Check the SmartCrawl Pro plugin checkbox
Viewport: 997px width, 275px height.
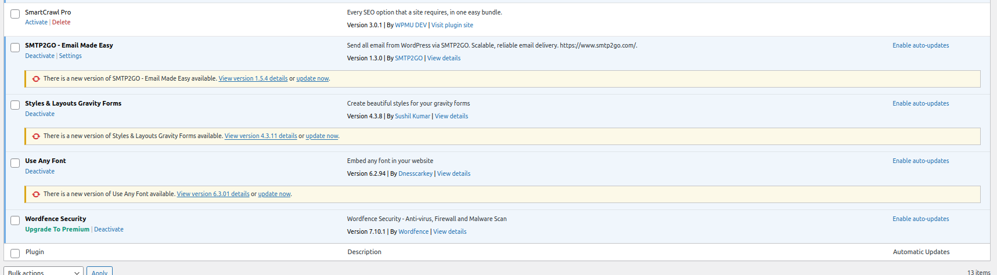pos(15,14)
